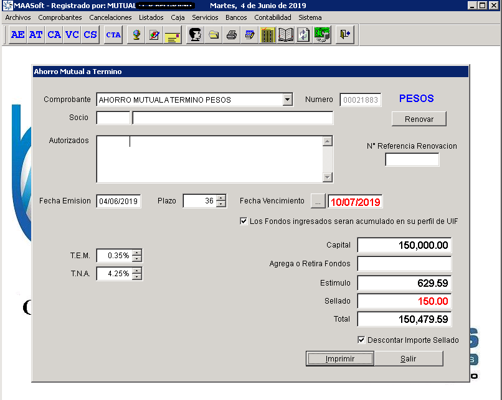Viewport: 502px width, 400px height.
Task: Decrease the T.N.A. rate spinner
Action: [x=137, y=277]
